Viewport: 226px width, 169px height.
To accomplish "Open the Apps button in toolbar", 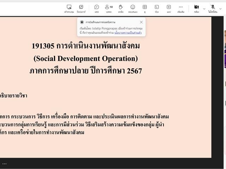I will [169, 8].
